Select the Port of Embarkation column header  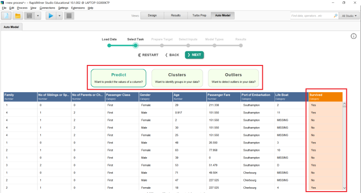pos(257,96)
